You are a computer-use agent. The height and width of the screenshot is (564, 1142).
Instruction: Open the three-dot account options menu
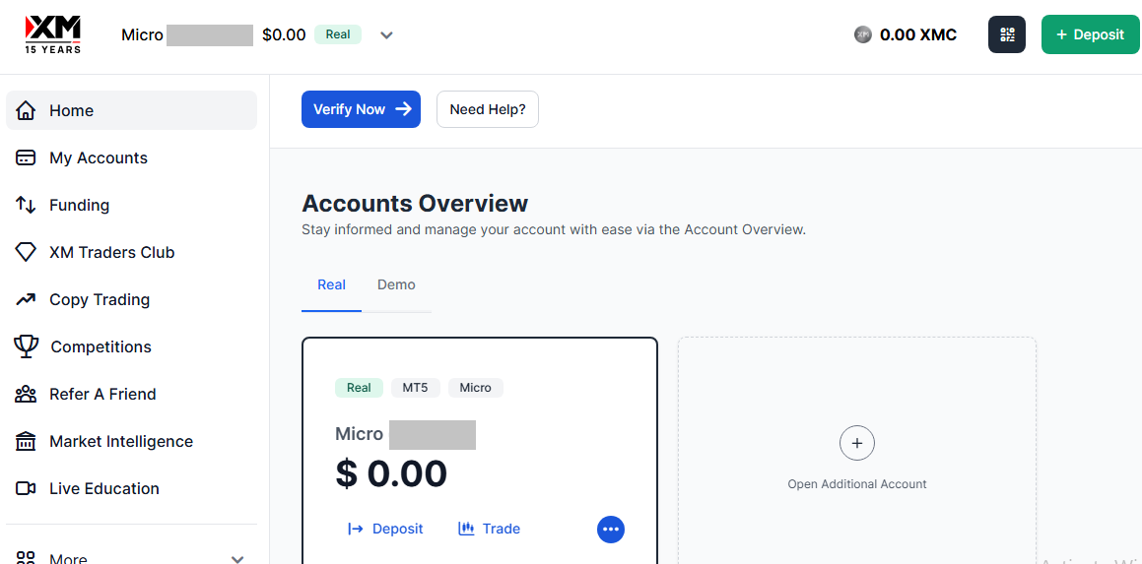click(x=611, y=529)
